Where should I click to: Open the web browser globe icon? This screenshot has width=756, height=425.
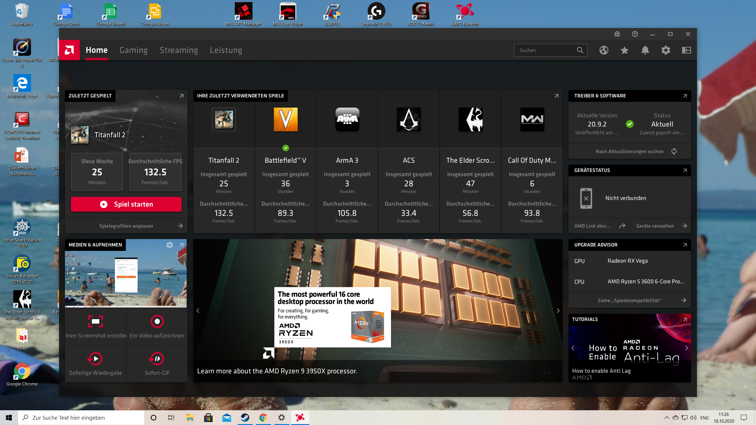tap(604, 50)
